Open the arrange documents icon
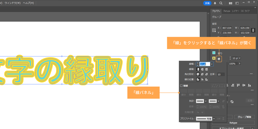 coord(230,3)
